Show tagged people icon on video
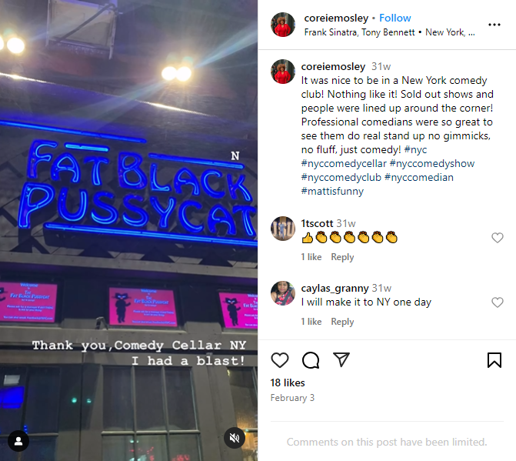 tap(18, 441)
